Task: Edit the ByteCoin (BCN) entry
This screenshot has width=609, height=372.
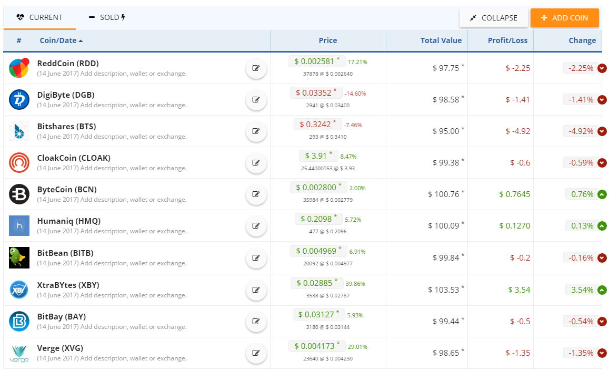Action: coord(256,194)
